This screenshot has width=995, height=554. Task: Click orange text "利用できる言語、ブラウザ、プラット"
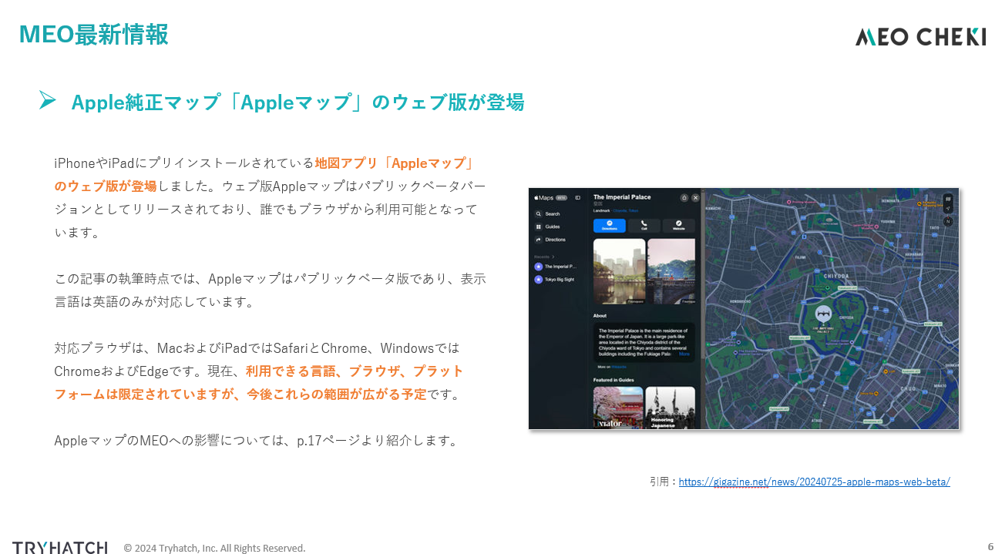tap(355, 371)
